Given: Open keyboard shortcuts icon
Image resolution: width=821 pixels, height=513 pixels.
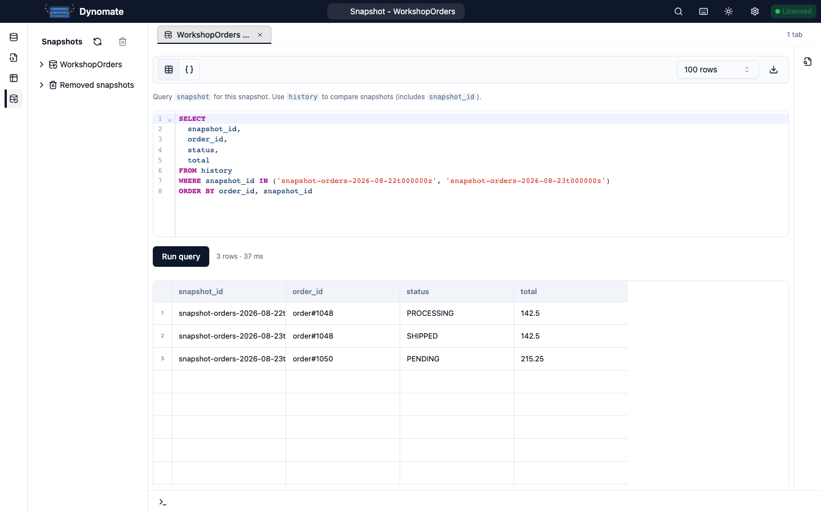Looking at the screenshot, I should point(704,11).
